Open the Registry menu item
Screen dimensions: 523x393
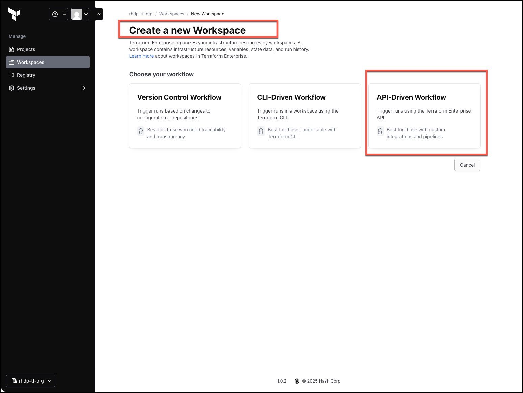[x=48, y=75]
